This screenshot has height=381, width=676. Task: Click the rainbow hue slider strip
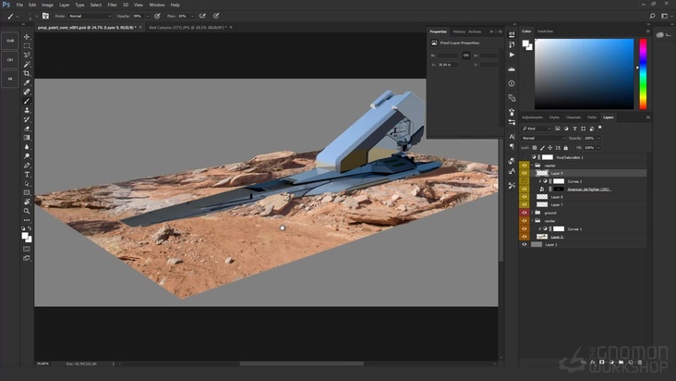643,74
